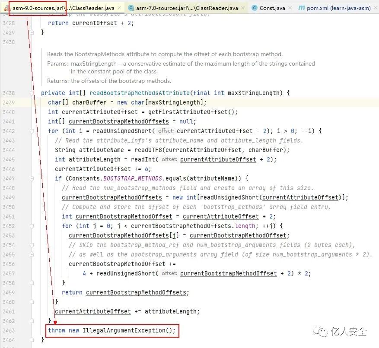
Task: Collapse the for loop at line 3442
Action: point(32,131)
